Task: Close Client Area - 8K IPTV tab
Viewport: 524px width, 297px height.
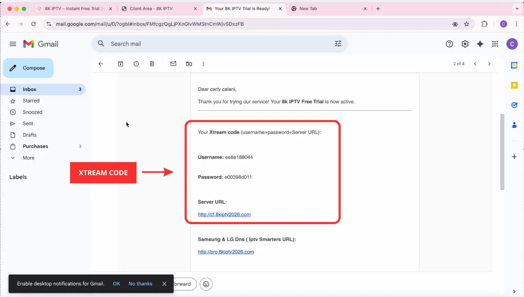Action: tap(195, 9)
